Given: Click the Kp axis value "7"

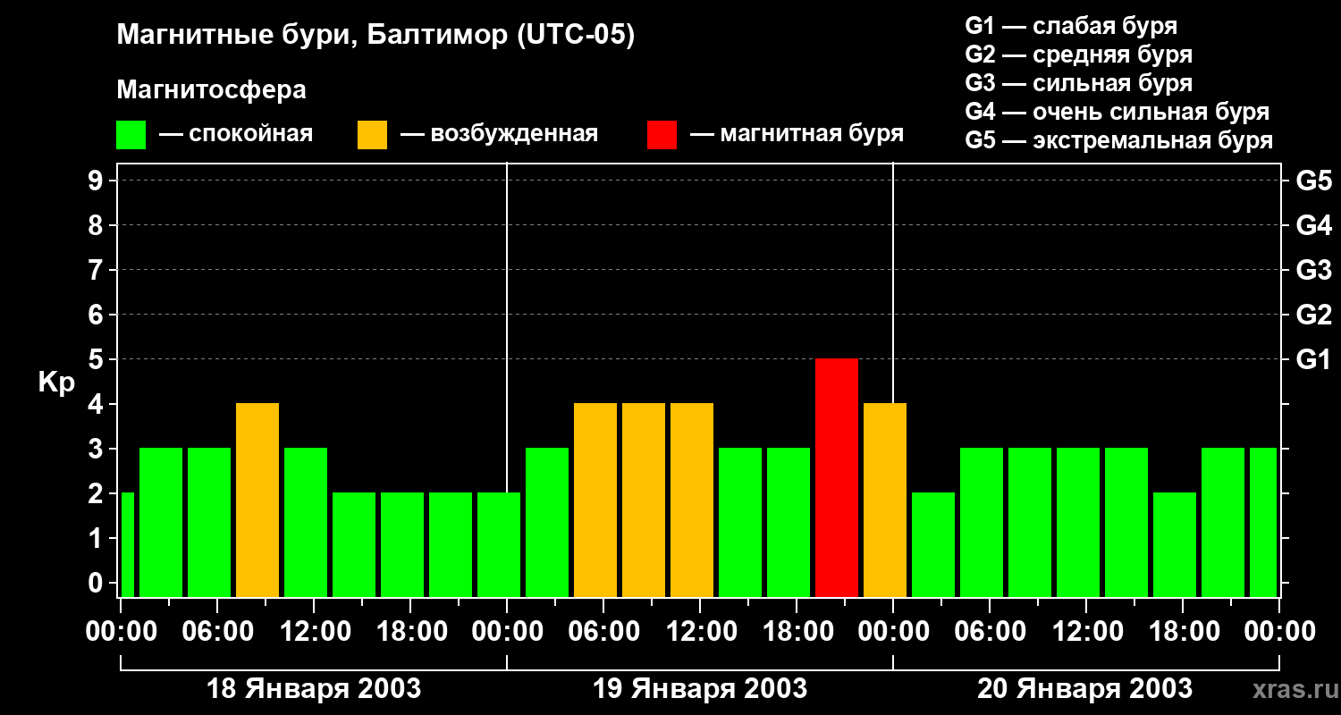Looking at the screenshot, I should pos(97,270).
